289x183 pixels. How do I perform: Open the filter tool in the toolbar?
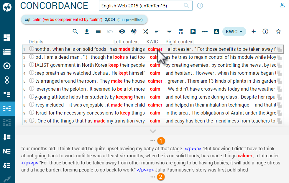[x=169, y=32]
